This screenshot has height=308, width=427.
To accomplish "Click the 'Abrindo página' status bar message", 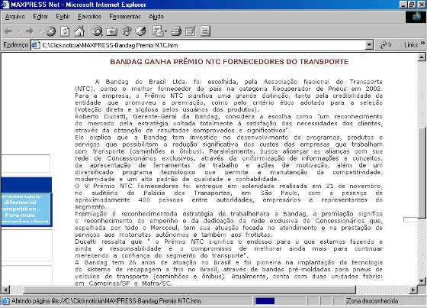I will pyautogui.click(x=108, y=301).
